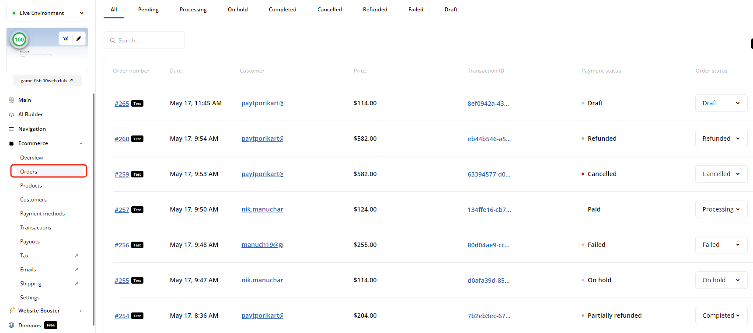This screenshot has width=753, height=333.
Task: Open external link arrow next to Tax
Action: click(x=77, y=256)
